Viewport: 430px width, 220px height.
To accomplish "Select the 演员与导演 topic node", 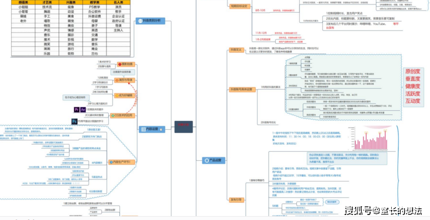I will (x=125, y=80).
